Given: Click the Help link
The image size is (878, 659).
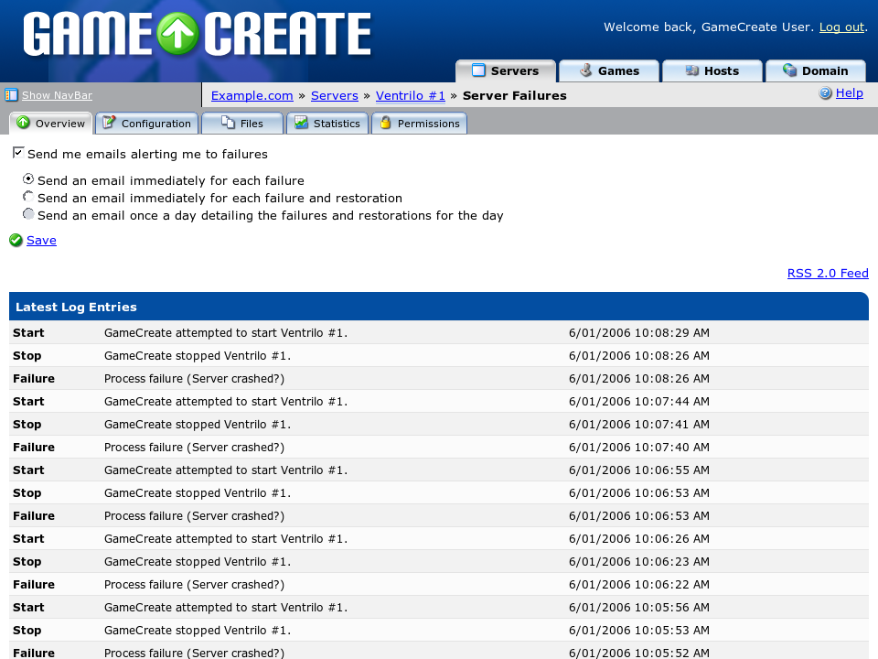Looking at the screenshot, I should click(x=850, y=93).
